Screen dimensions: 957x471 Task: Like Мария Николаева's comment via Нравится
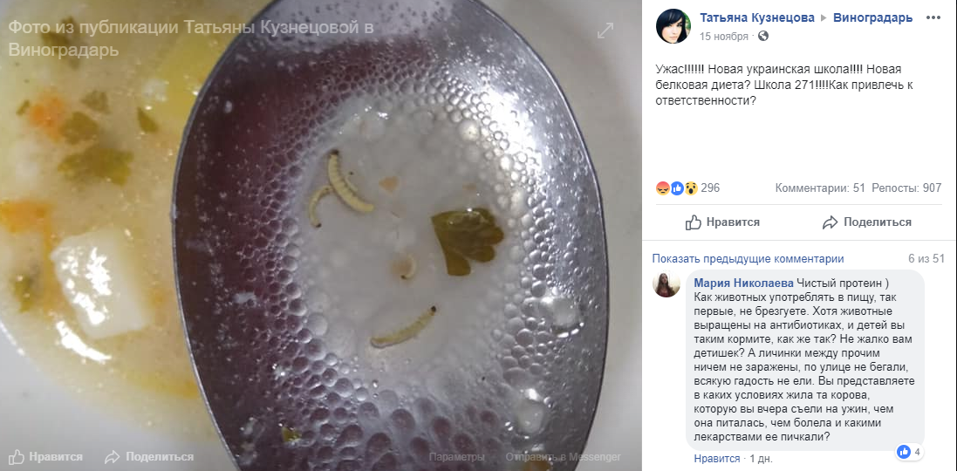716,458
